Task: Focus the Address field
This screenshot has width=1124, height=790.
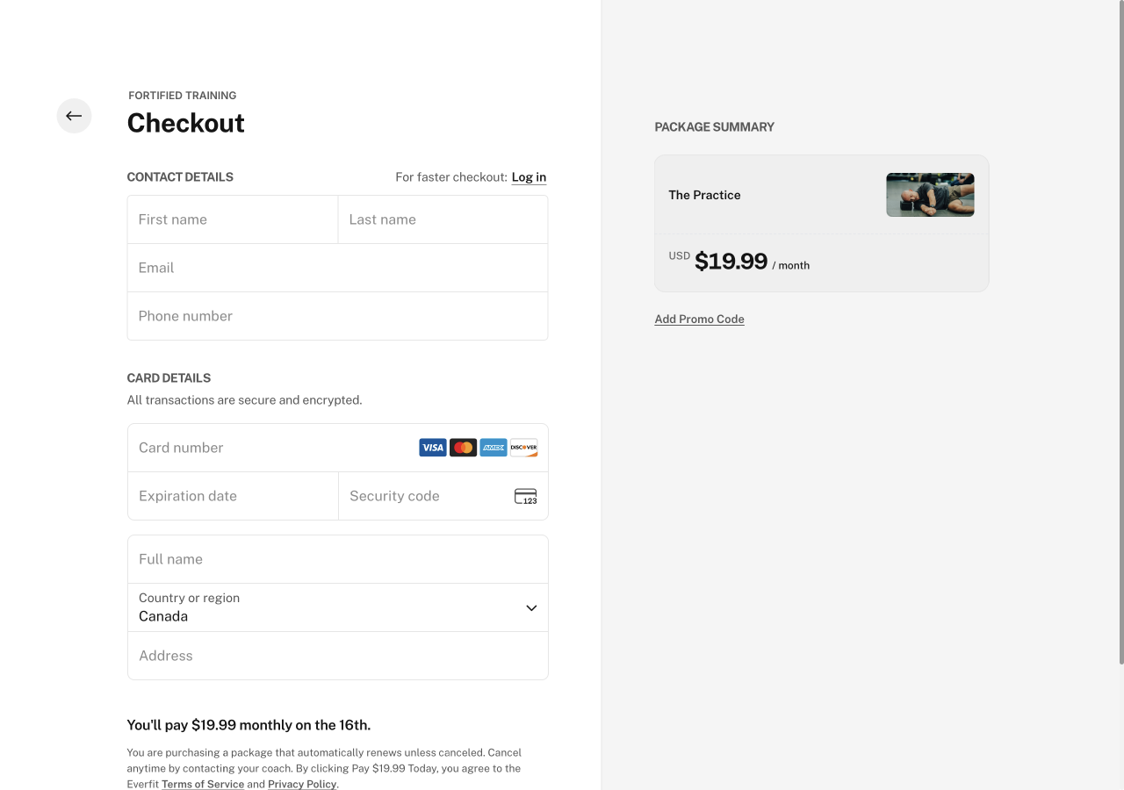Action: pos(338,656)
